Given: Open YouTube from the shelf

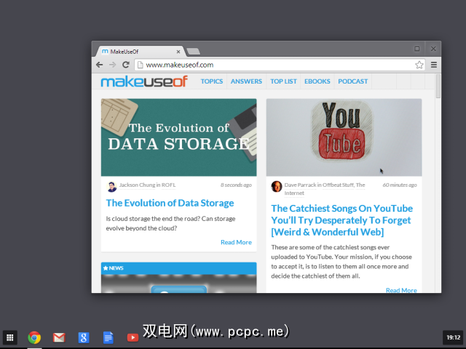Looking at the screenshot, I should (133, 337).
